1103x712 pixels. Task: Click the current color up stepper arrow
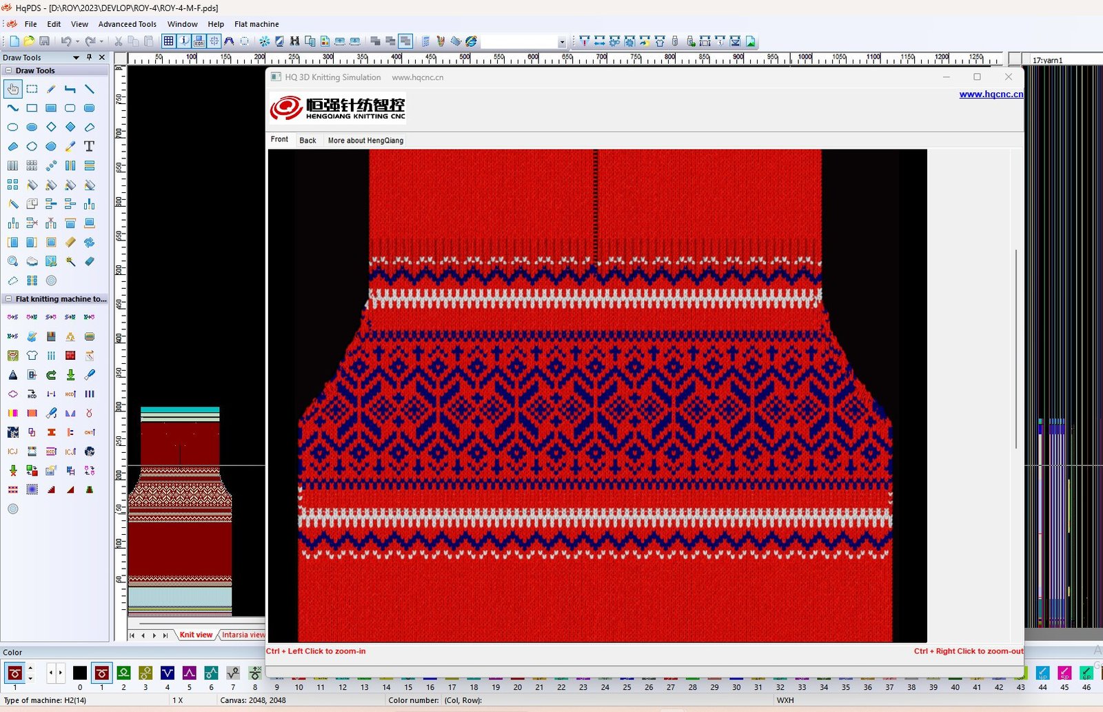click(x=30, y=668)
